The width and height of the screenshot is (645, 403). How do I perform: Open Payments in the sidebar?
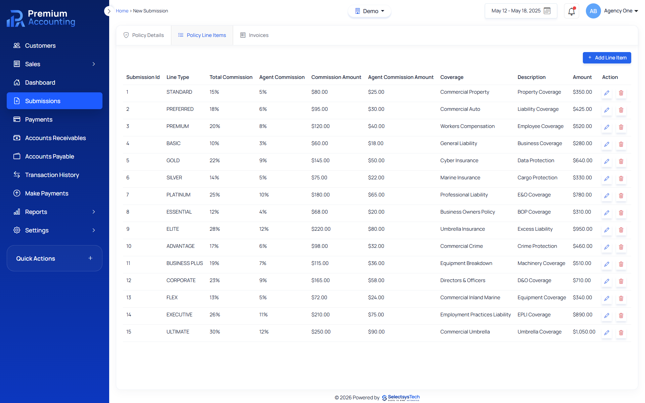point(54,119)
